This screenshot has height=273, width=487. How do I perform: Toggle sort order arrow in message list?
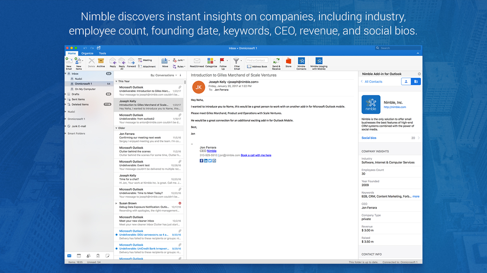click(x=180, y=75)
